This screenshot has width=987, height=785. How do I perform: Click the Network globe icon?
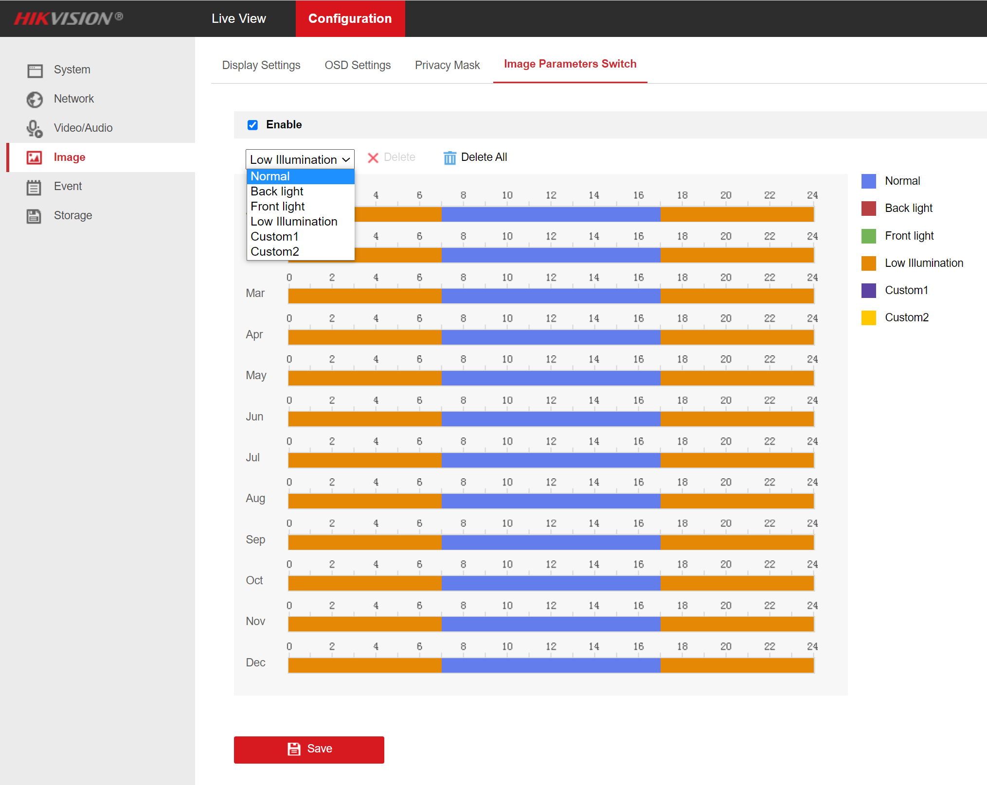[x=35, y=99]
